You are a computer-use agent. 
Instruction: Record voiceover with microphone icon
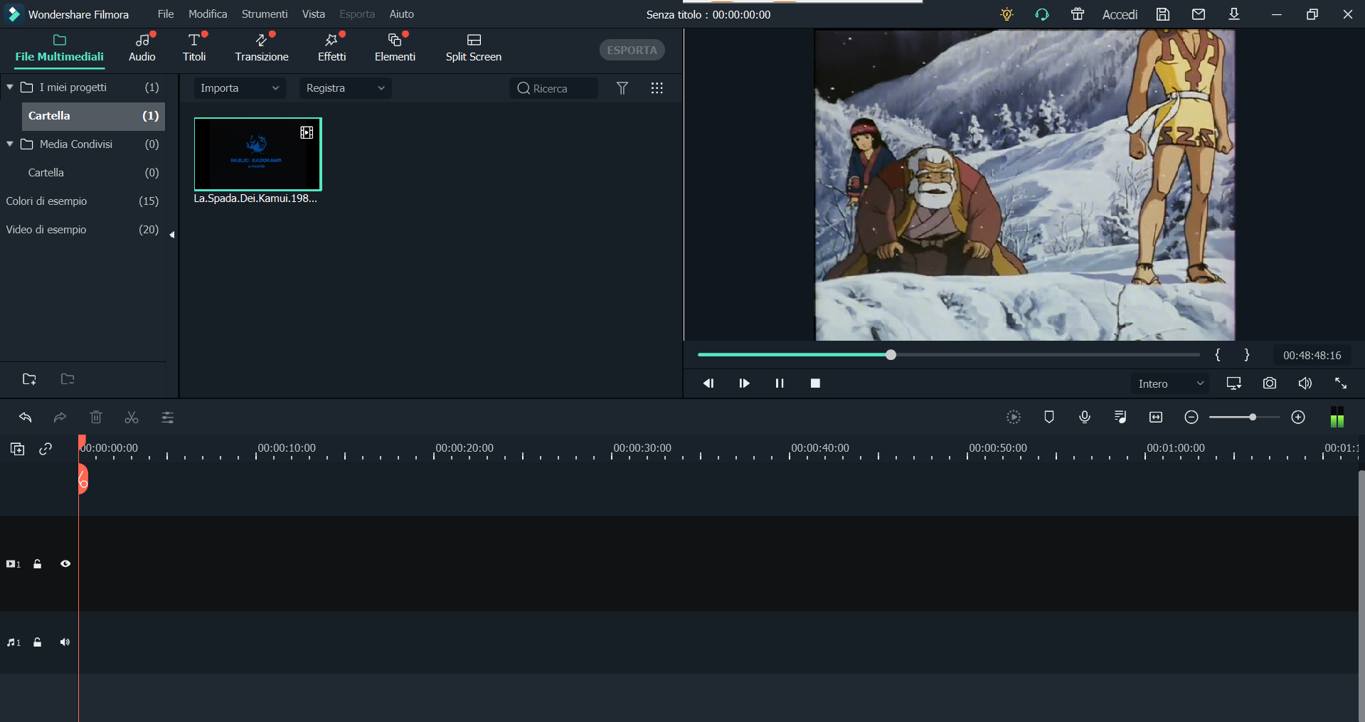click(1085, 418)
